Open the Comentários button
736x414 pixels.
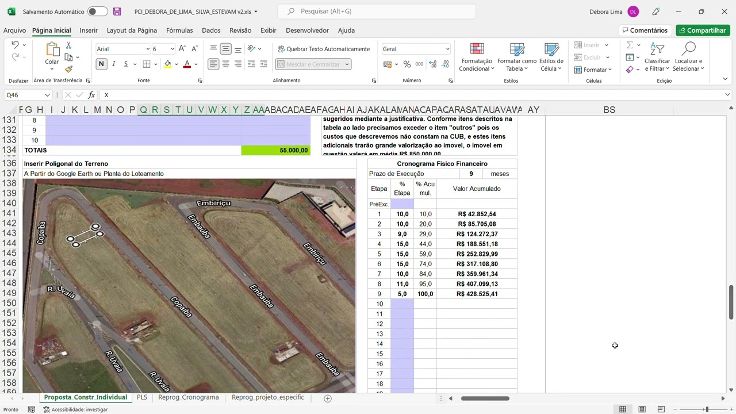644,30
